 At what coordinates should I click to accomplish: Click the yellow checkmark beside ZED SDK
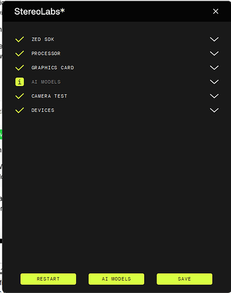tap(19, 39)
